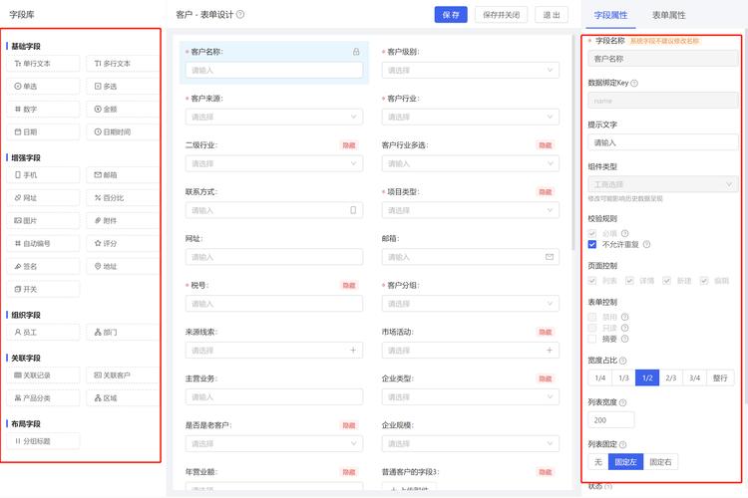Open the 客户级别 dropdown
This screenshot has height=498, width=748.
coord(471,70)
